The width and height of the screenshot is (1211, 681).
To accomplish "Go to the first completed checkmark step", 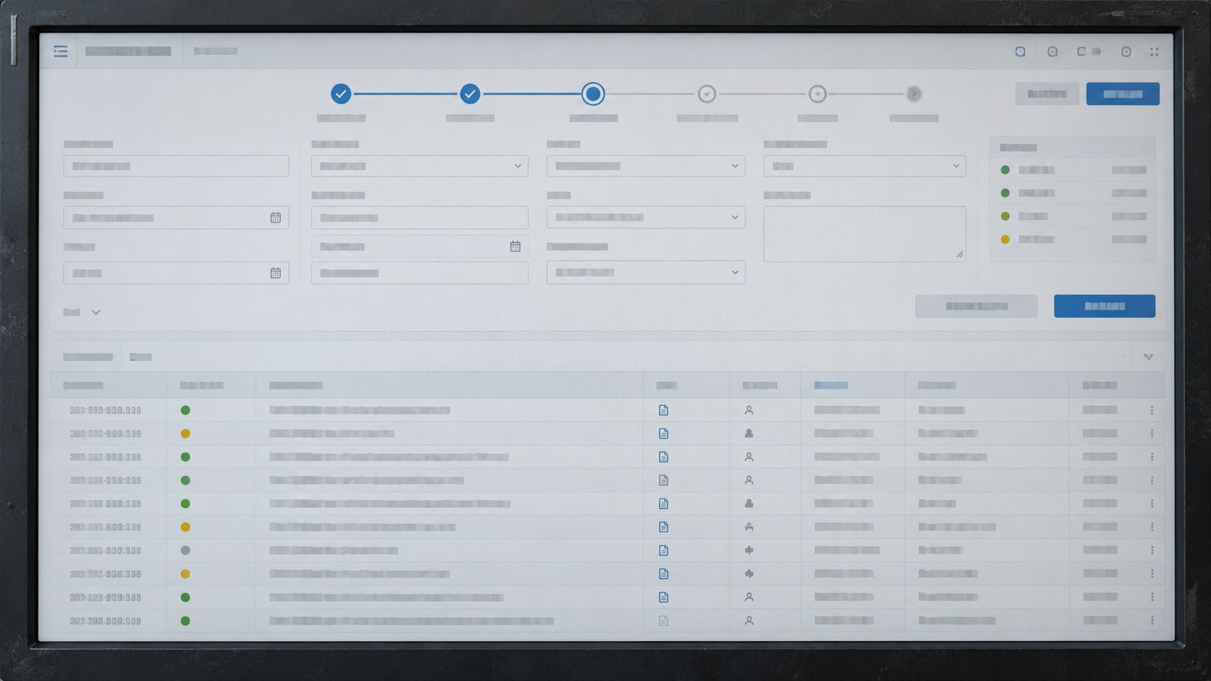I will (341, 94).
